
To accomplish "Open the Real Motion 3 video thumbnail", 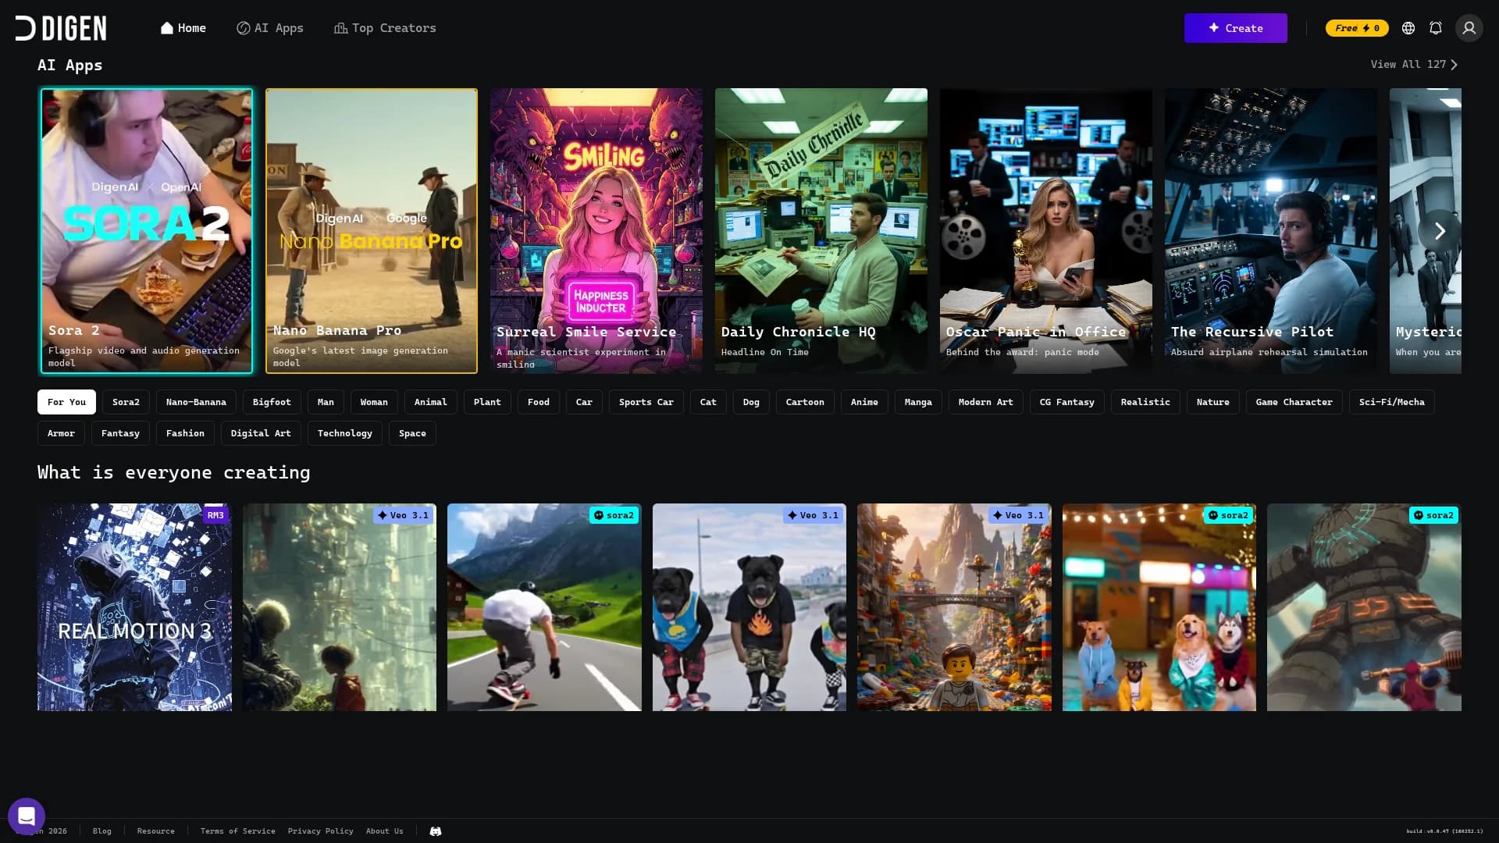I will [x=134, y=607].
